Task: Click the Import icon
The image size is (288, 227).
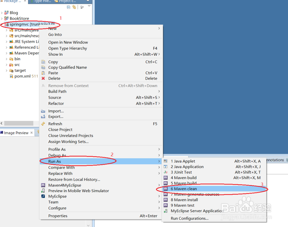Action: point(43,111)
